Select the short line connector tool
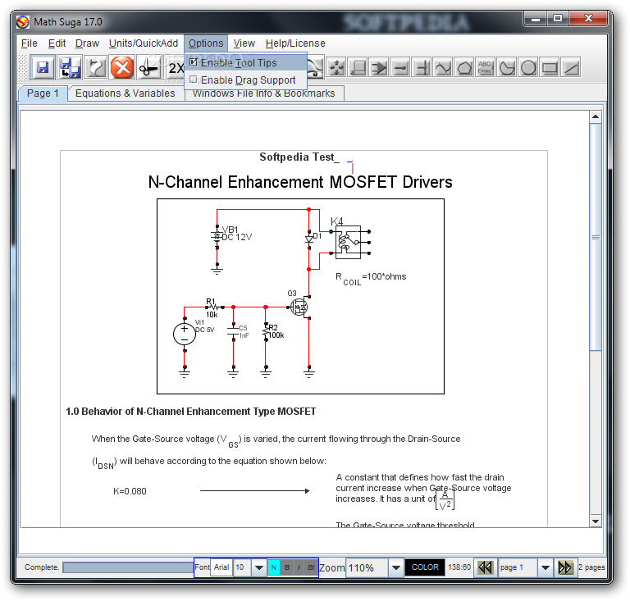 [400, 67]
